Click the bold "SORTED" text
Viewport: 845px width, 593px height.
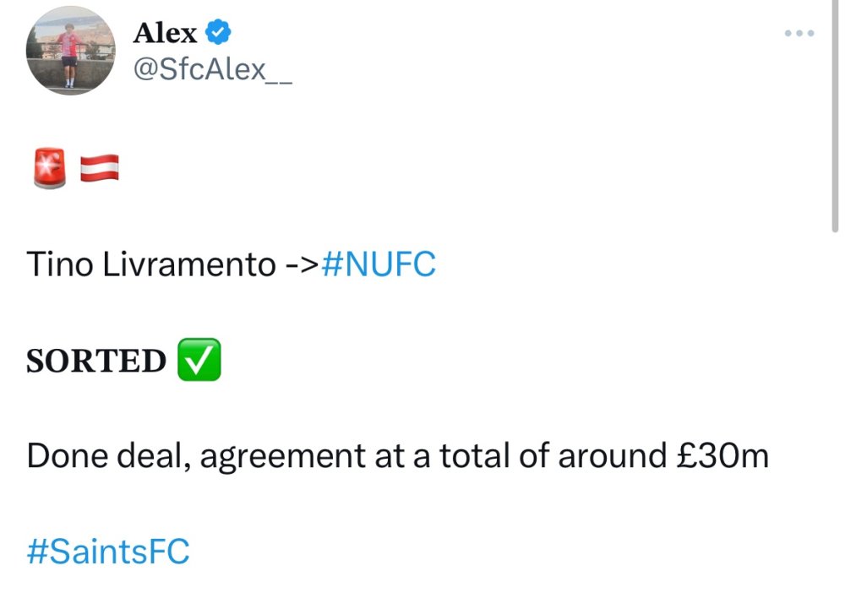(x=96, y=361)
